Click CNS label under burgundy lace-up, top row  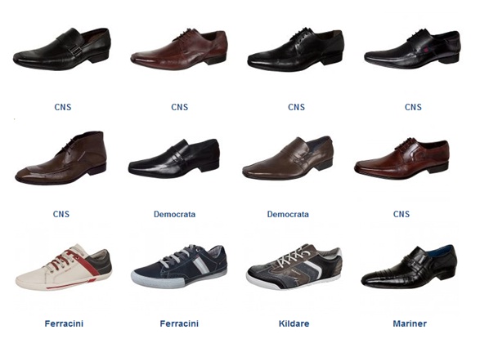179,107
